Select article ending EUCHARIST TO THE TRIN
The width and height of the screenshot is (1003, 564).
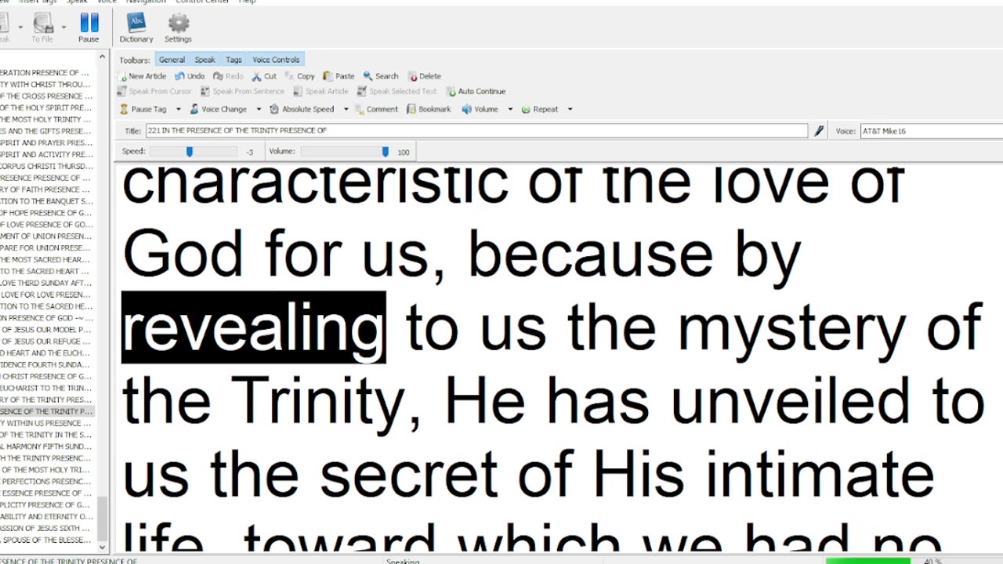click(x=47, y=388)
